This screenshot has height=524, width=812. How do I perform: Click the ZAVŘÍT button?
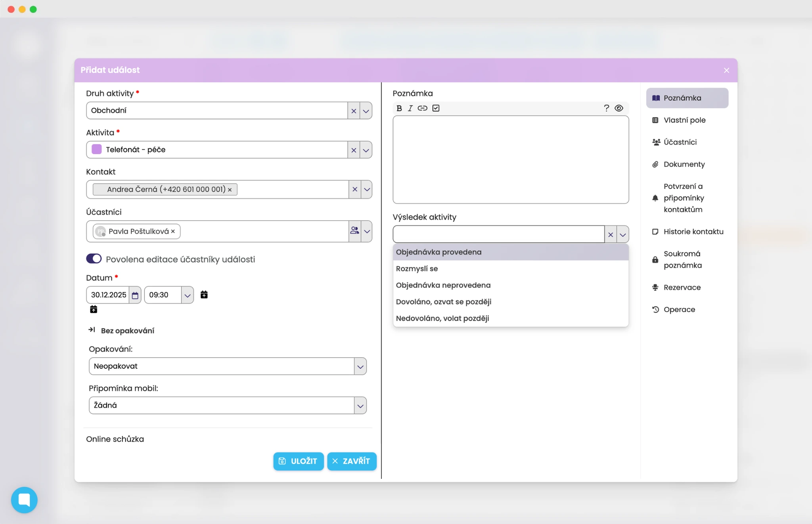(352, 461)
